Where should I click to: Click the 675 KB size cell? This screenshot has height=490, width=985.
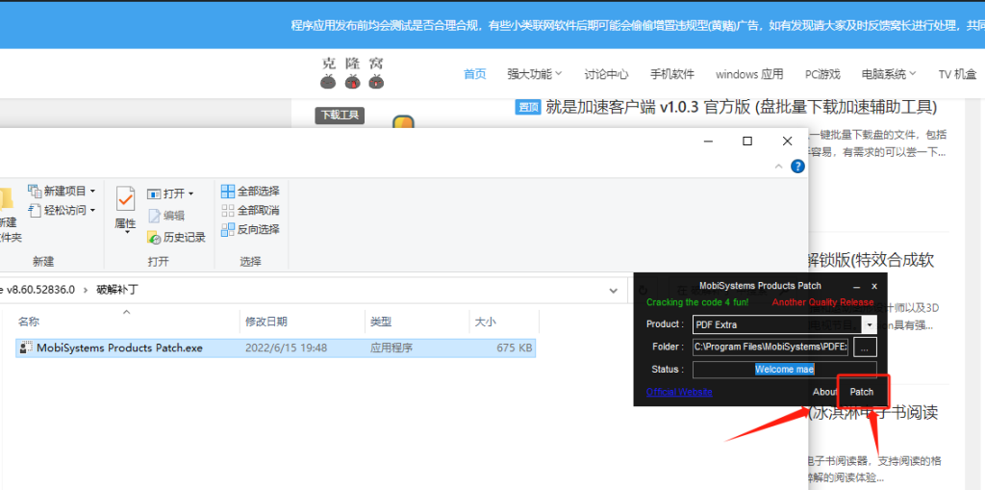pyautogui.click(x=515, y=348)
